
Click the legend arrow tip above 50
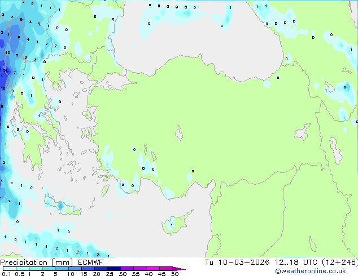(179, 269)
